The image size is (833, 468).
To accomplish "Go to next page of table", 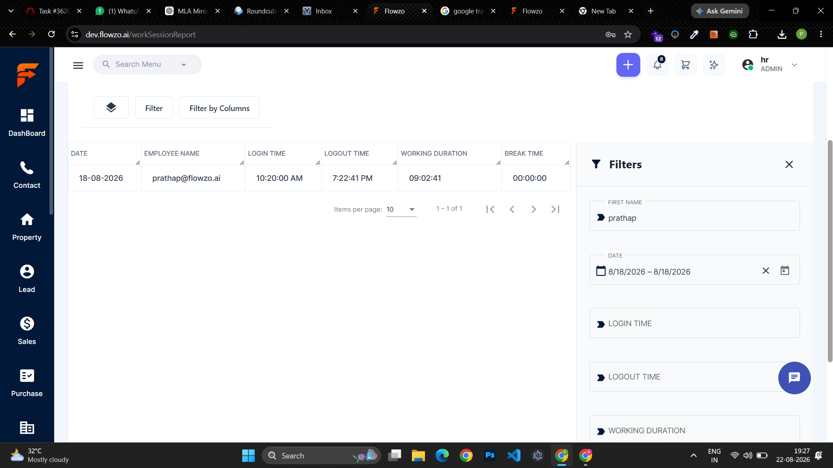I will (533, 209).
